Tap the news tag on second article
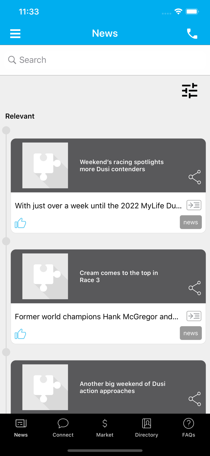This screenshot has height=456, width=210. [x=191, y=333]
